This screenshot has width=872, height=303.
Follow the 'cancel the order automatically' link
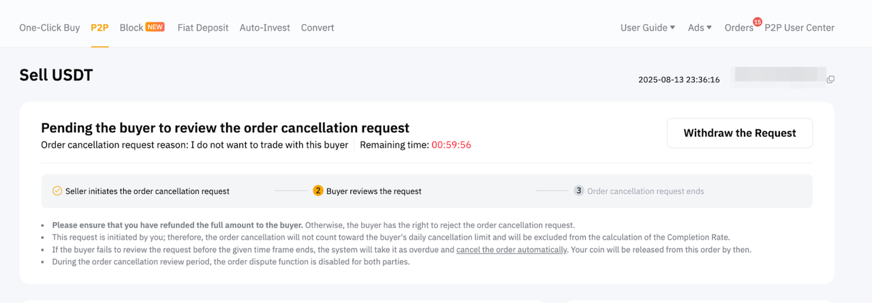(x=512, y=249)
